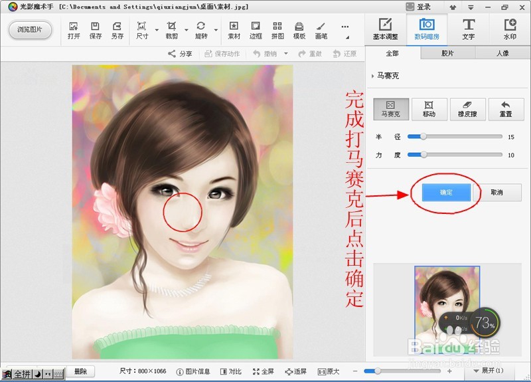Open the 模板 template tool

click(x=299, y=31)
